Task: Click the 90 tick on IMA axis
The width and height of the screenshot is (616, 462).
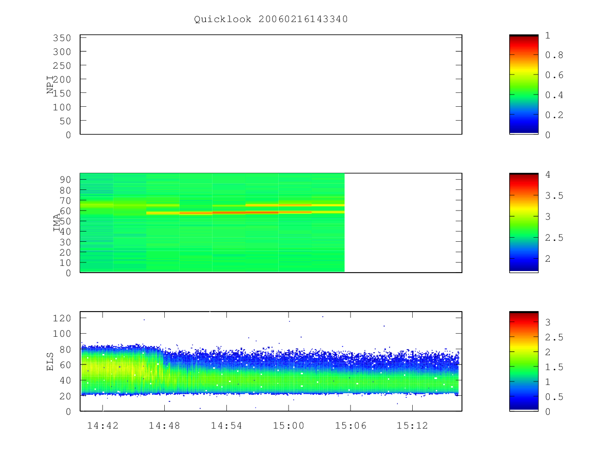Action: tap(66, 180)
